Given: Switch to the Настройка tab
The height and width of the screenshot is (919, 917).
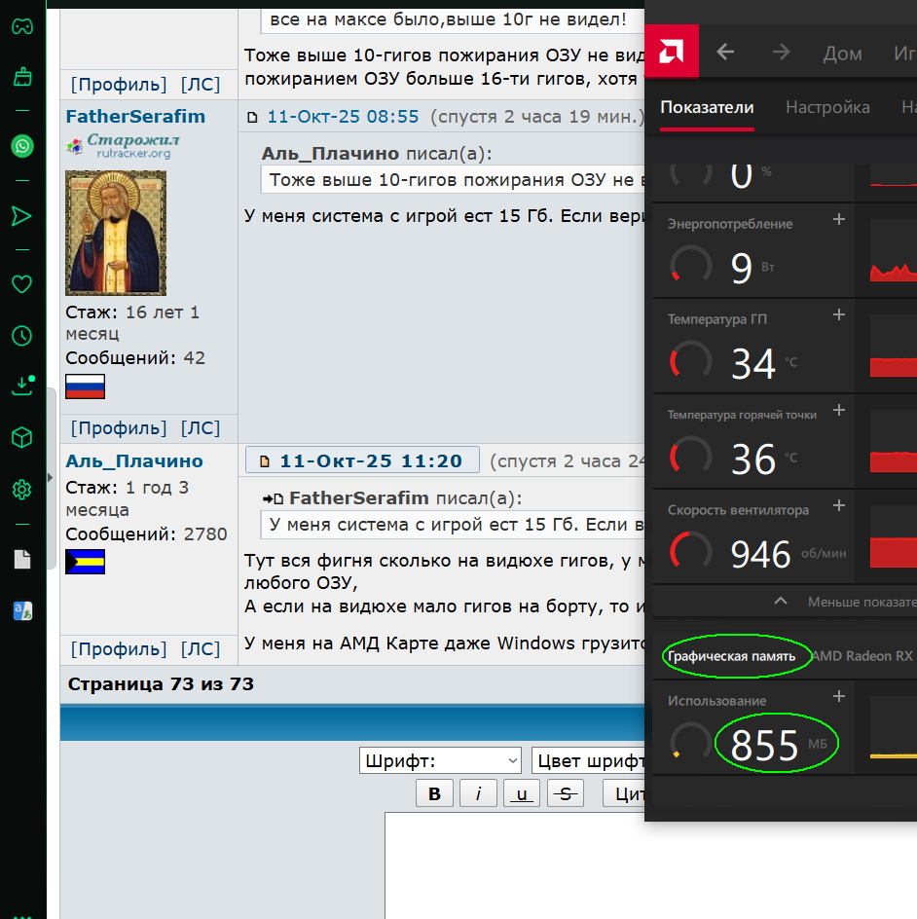Looking at the screenshot, I should click(827, 107).
